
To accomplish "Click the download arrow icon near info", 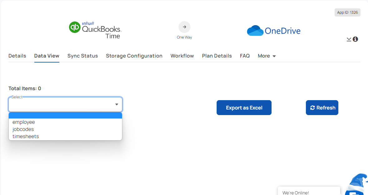I will [x=349, y=39].
